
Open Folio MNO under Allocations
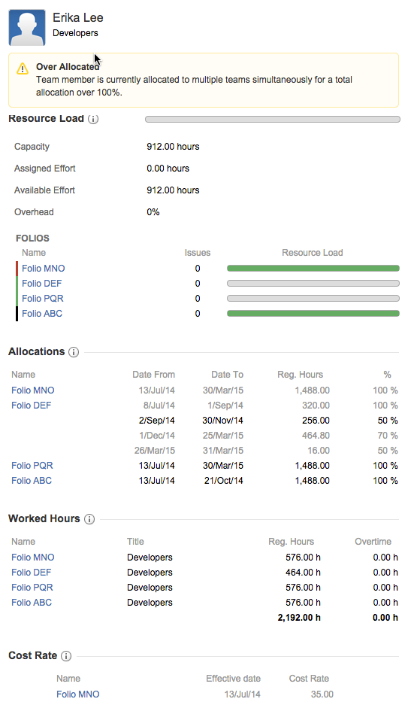pos(32,391)
